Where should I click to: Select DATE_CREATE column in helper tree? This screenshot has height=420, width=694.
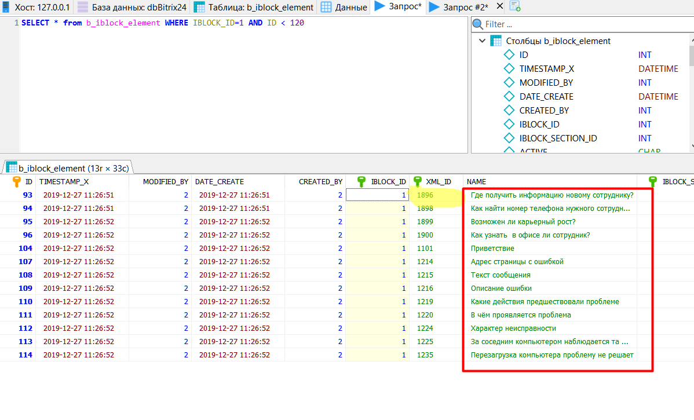[x=546, y=97]
